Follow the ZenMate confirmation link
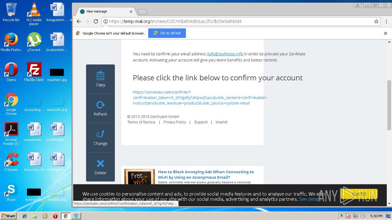 [x=200, y=97]
